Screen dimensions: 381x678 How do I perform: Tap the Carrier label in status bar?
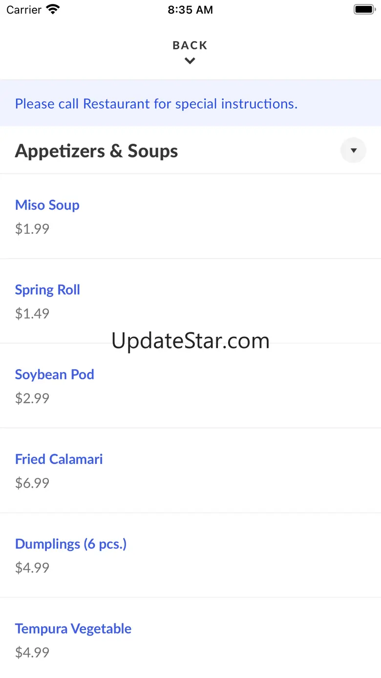(x=24, y=10)
